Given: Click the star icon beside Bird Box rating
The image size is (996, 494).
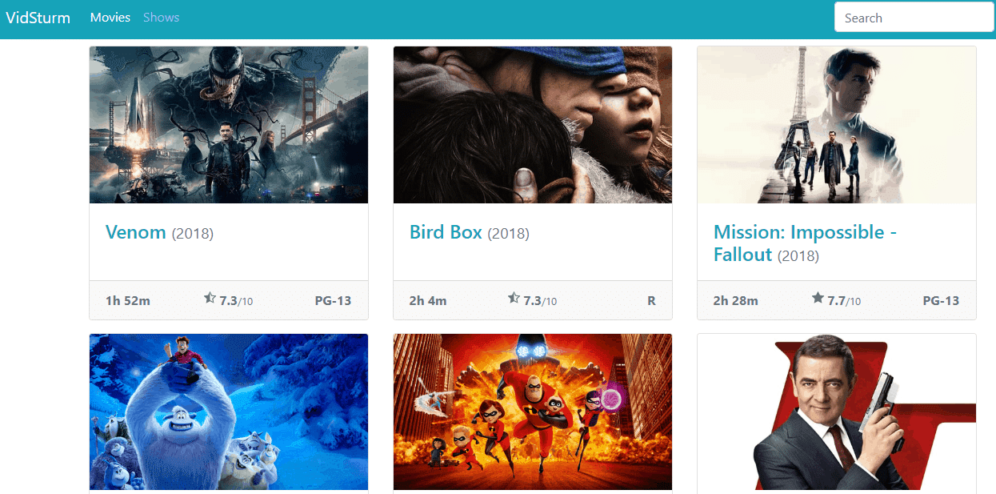Looking at the screenshot, I should pyautogui.click(x=514, y=299).
